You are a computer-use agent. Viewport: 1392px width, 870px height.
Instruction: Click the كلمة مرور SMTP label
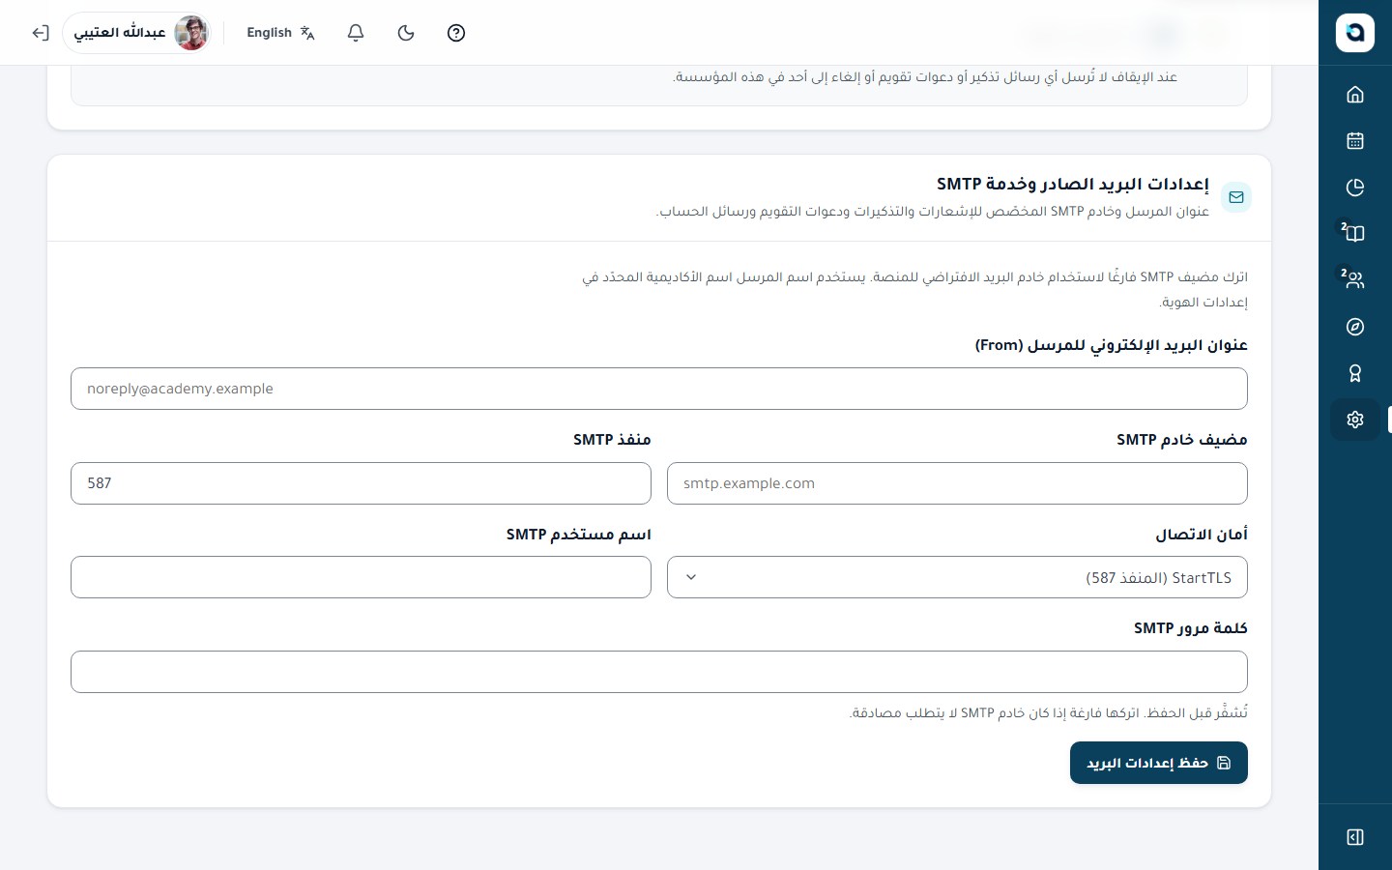click(1191, 628)
